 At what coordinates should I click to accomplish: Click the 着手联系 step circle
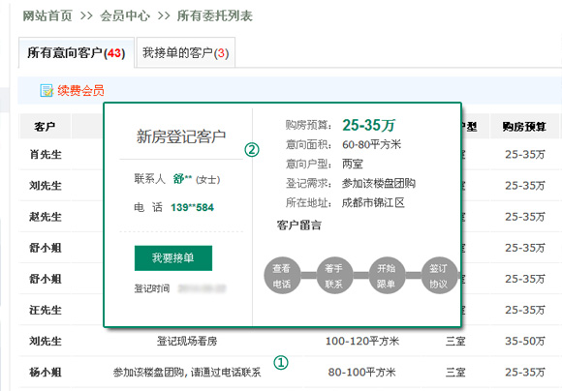click(x=334, y=276)
